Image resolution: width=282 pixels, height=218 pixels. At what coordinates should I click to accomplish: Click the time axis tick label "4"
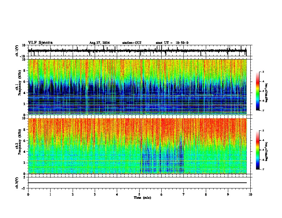[117, 194]
